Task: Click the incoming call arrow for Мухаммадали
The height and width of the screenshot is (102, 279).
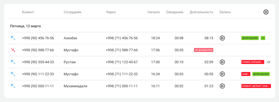Action: coord(13,86)
